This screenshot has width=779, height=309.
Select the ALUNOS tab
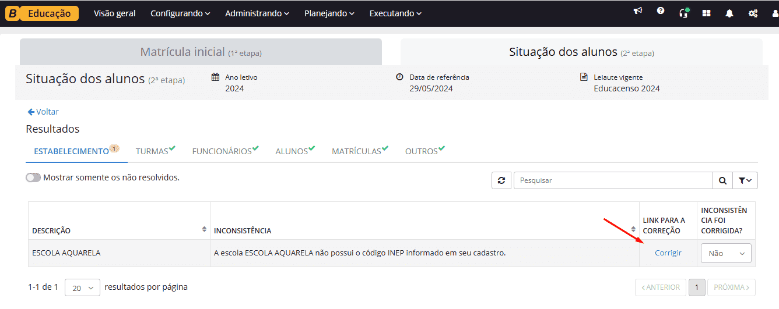coord(295,151)
